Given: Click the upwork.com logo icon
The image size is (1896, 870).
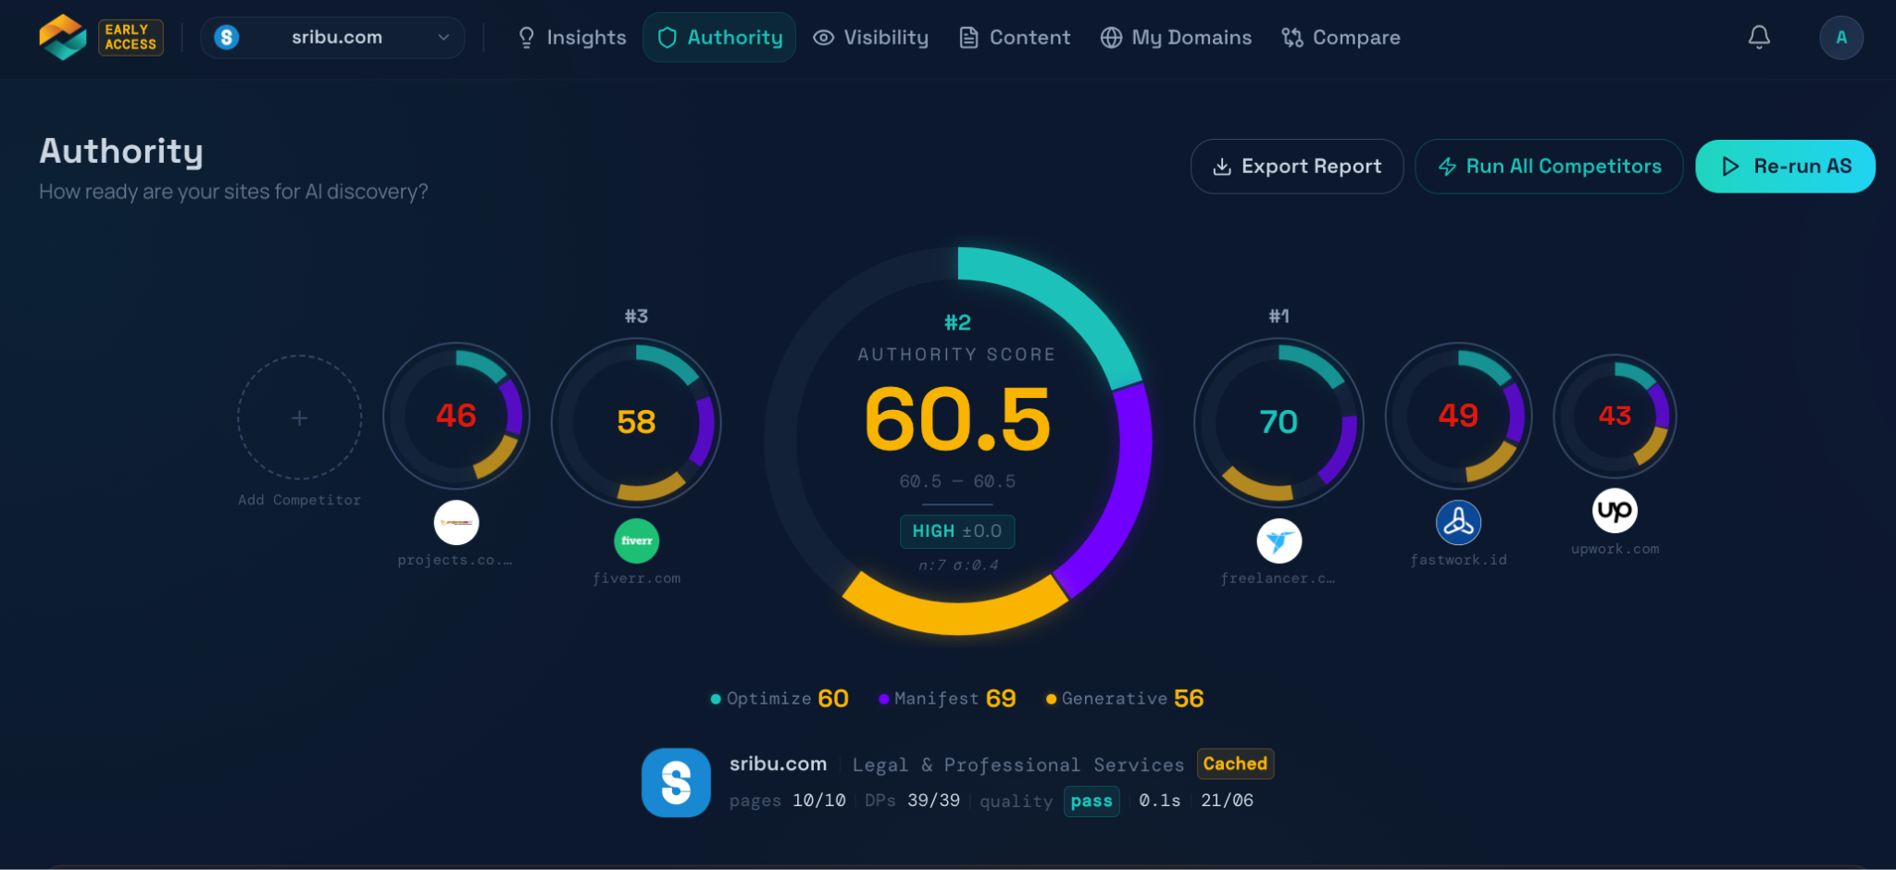Looking at the screenshot, I should point(1615,511).
